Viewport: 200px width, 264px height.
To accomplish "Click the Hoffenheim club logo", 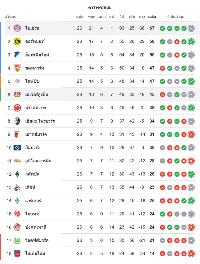I will point(17,55).
